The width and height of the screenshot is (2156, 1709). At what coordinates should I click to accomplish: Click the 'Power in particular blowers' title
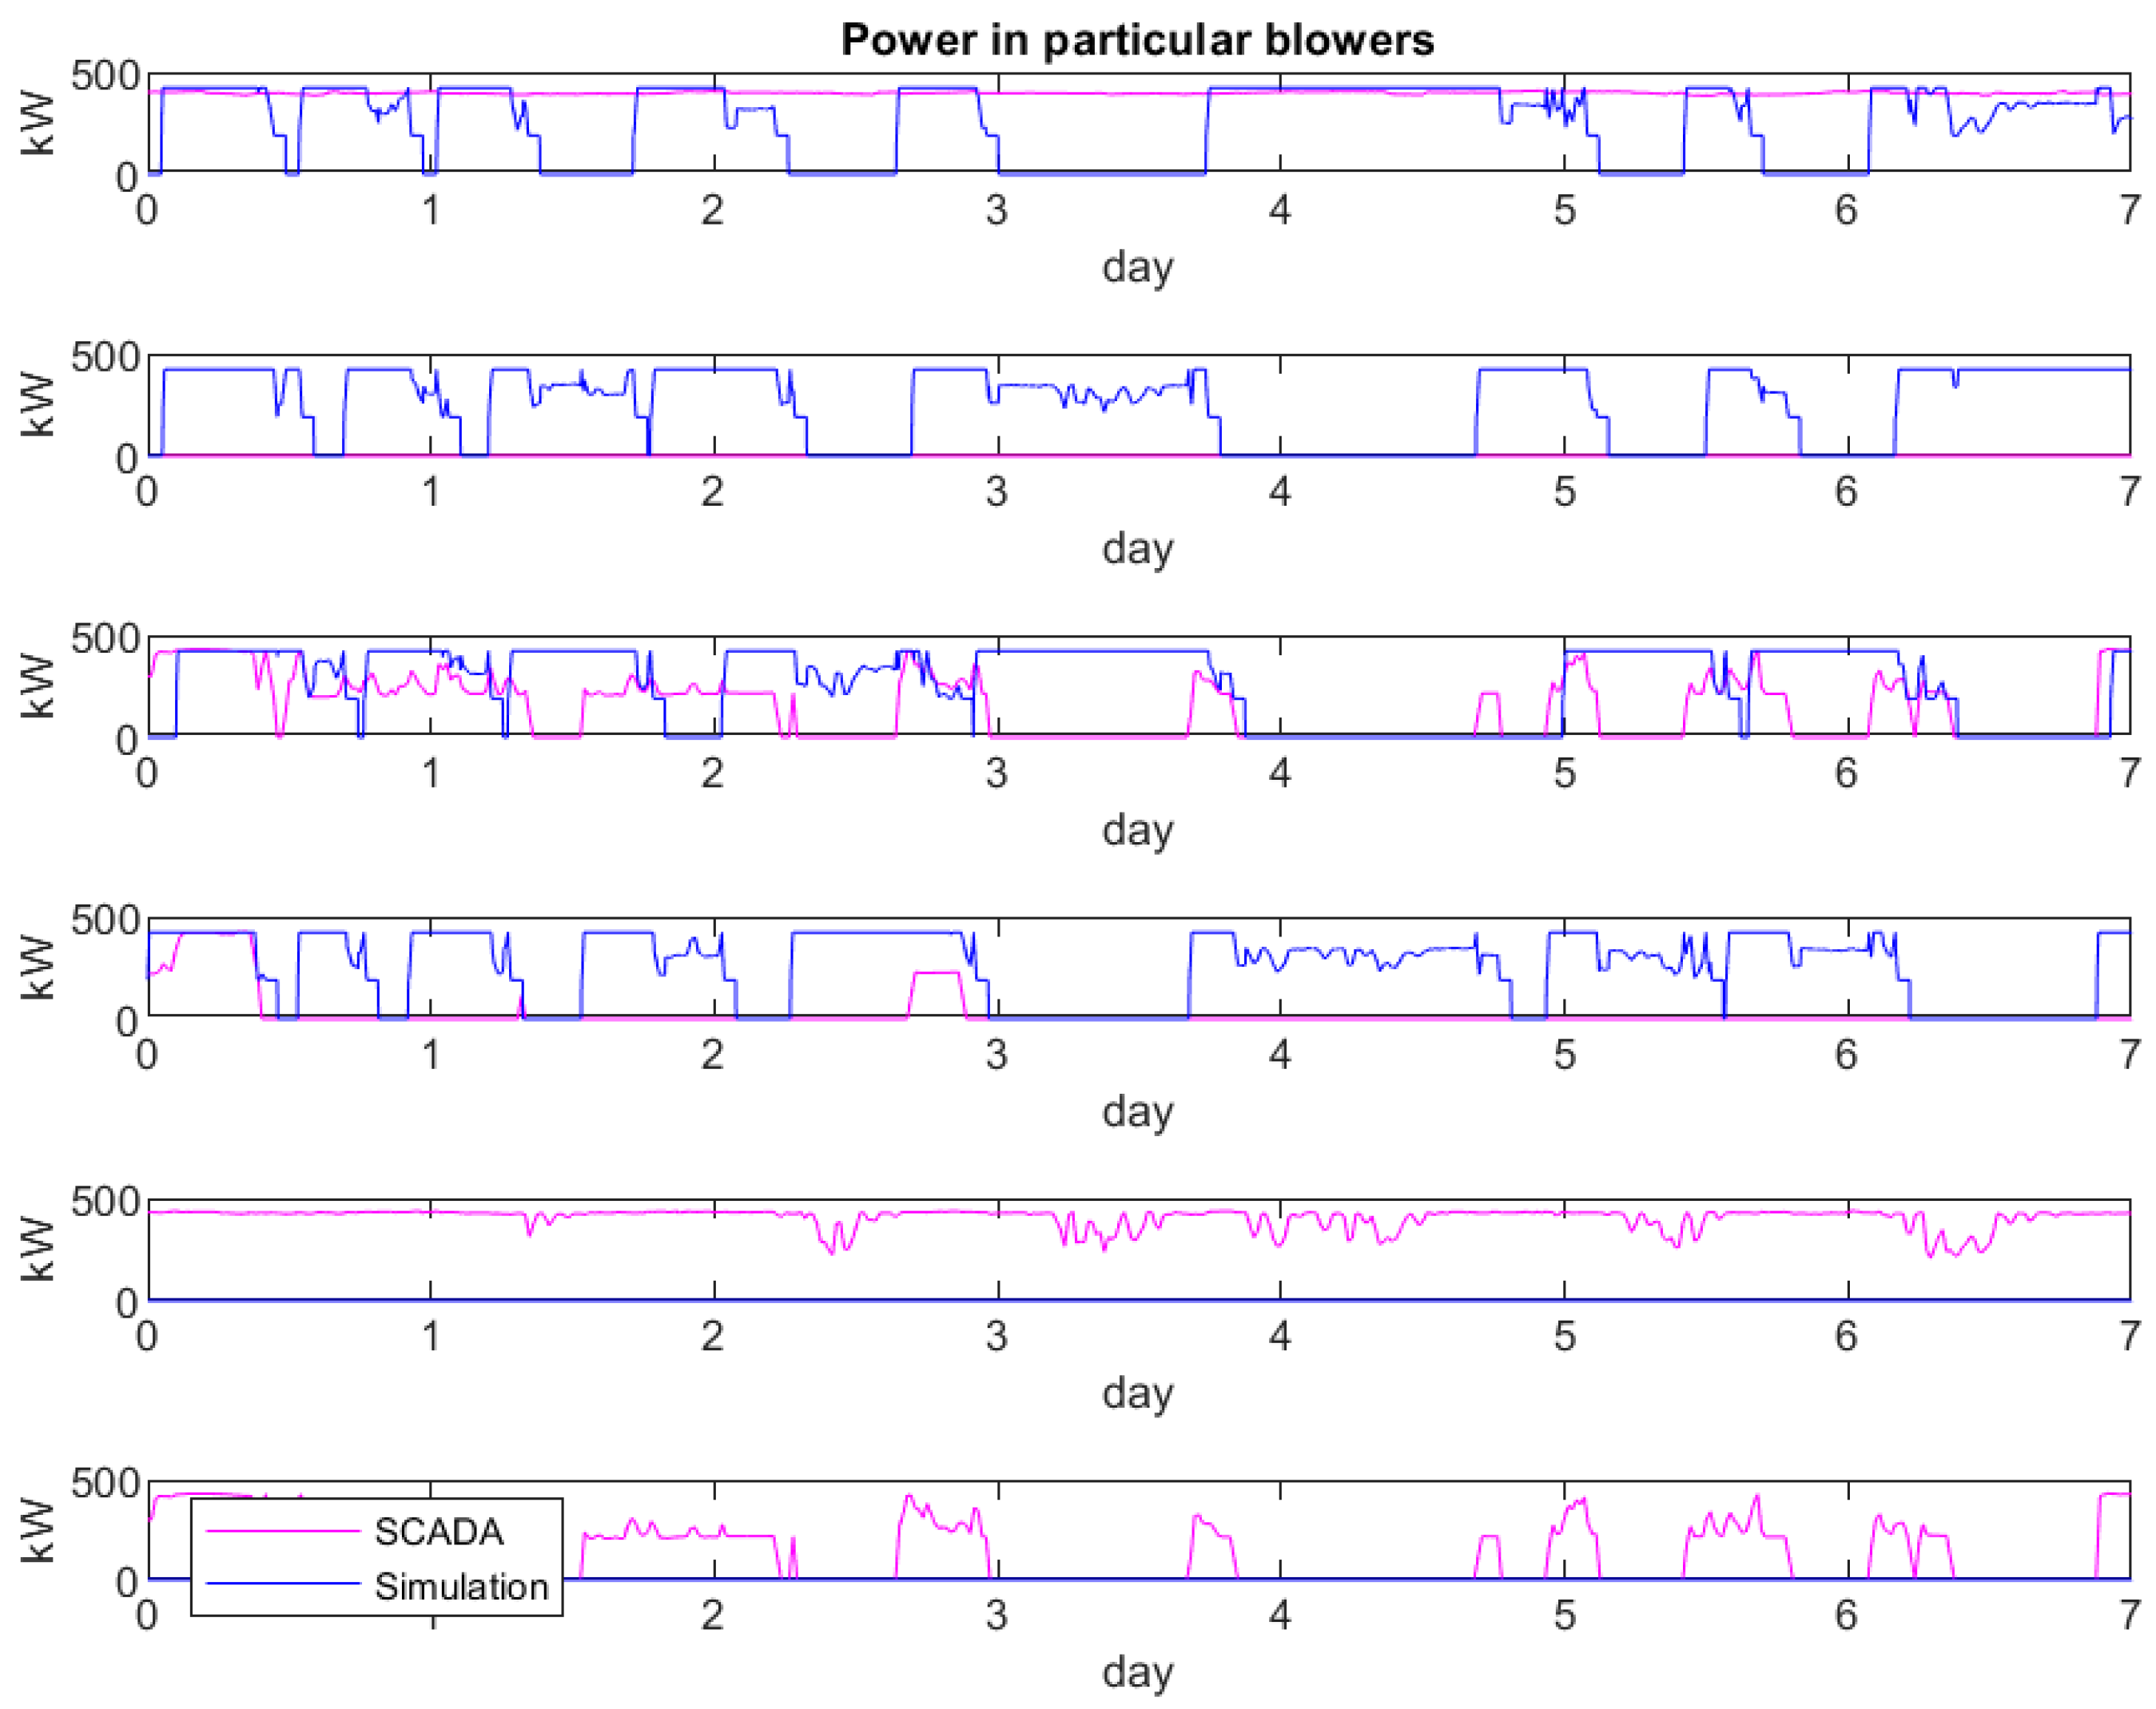tap(1137, 41)
